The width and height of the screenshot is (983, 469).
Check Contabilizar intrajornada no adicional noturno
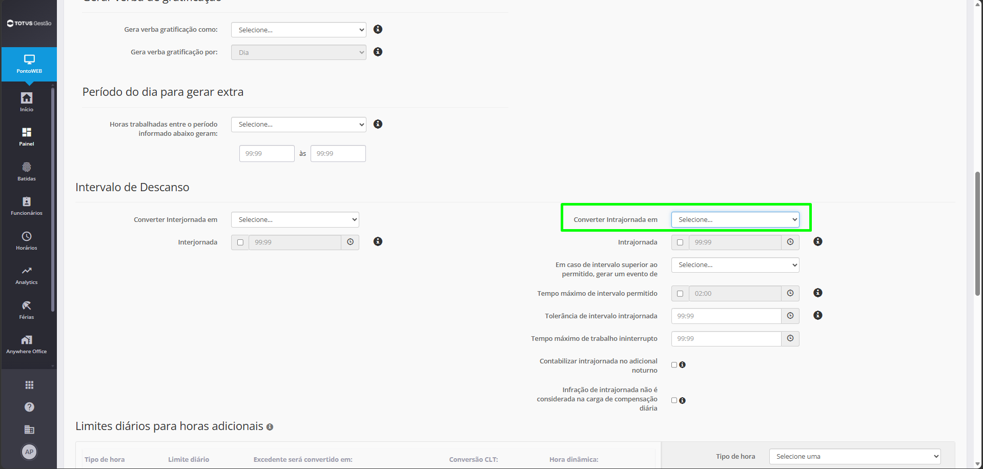pyautogui.click(x=674, y=365)
